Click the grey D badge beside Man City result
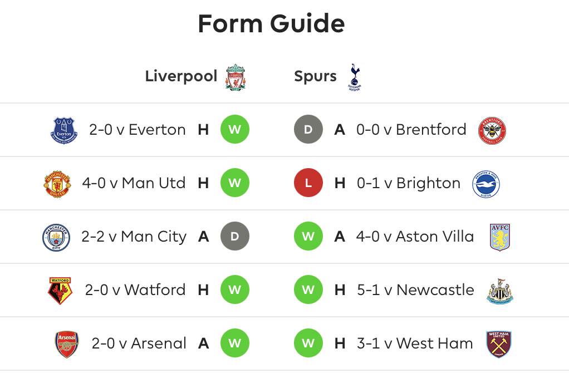Viewport: 569px width, 373px height. pyautogui.click(x=235, y=236)
